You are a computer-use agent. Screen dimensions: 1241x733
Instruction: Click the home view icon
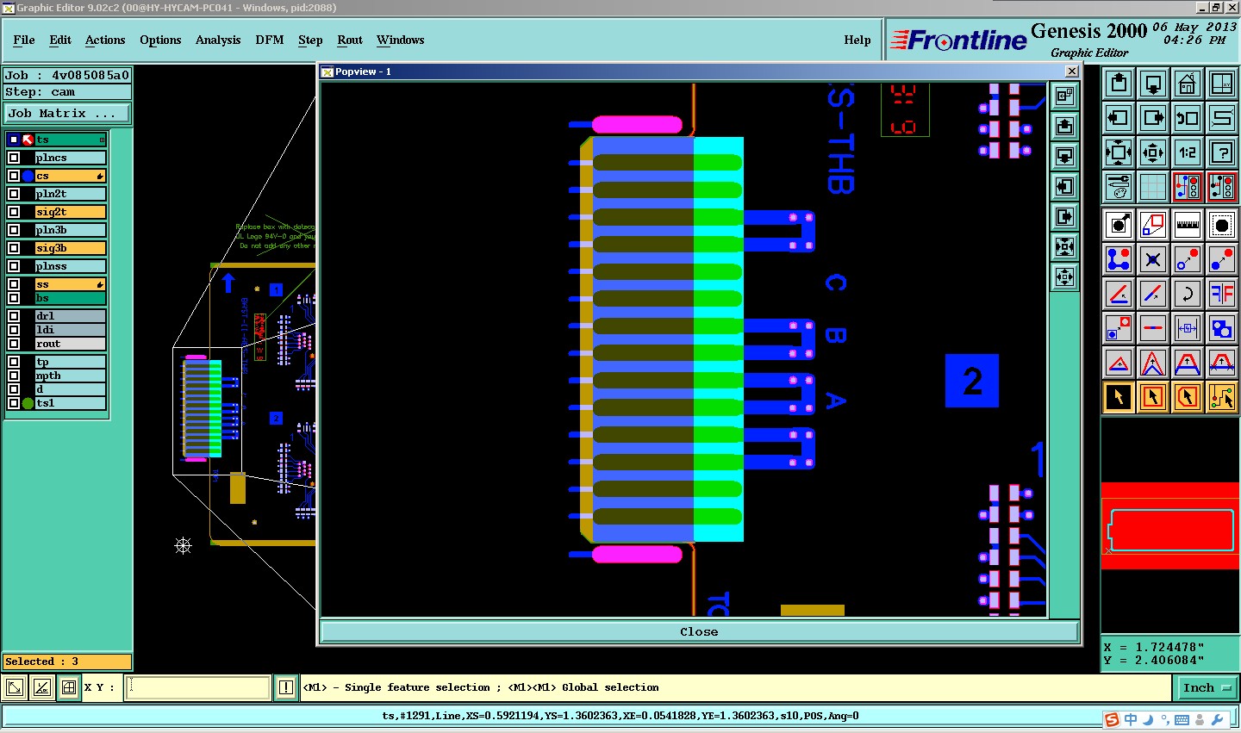click(1188, 84)
